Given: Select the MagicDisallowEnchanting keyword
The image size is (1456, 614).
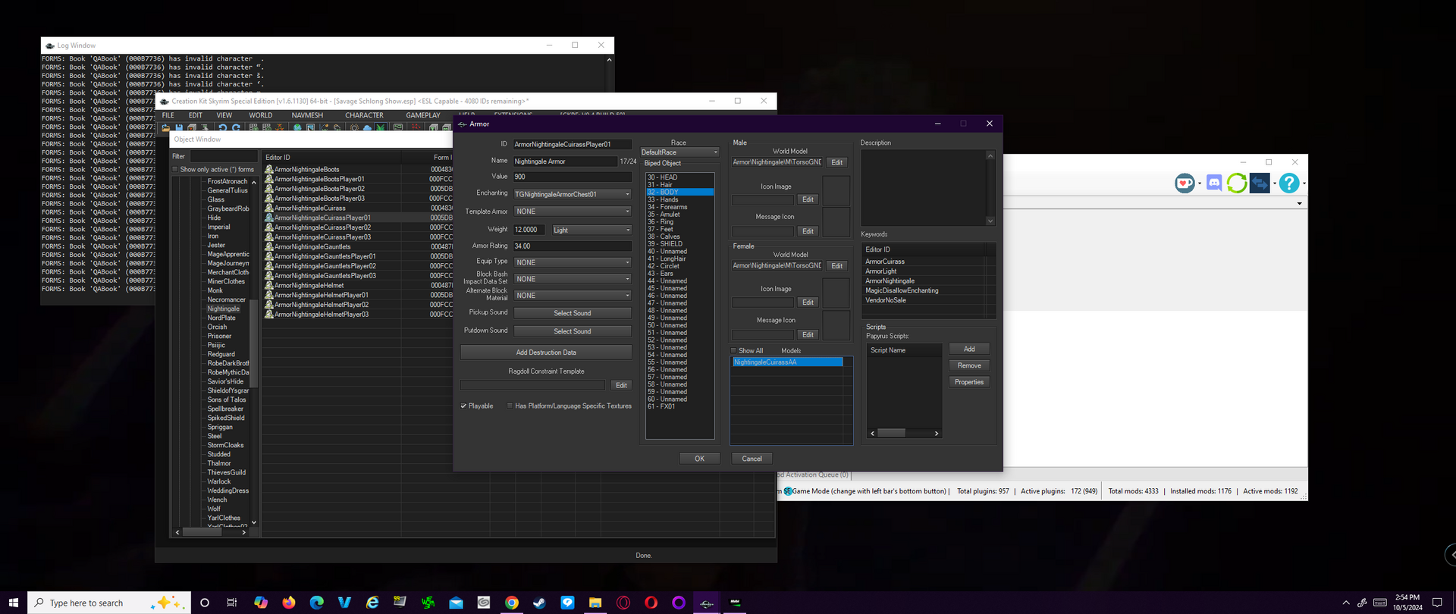Looking at the screenshot, I should [x=902, y=290].
